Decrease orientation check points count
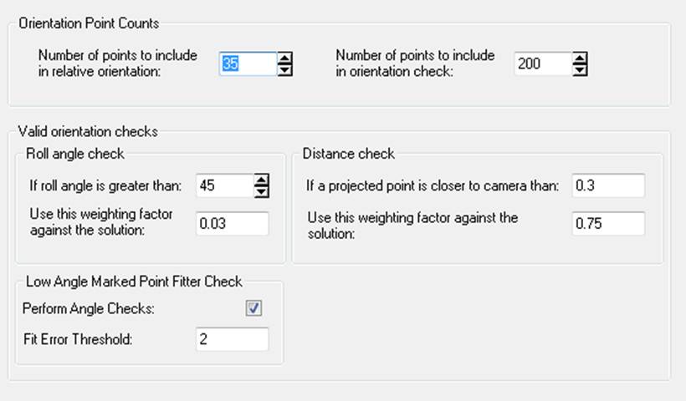 581,69
